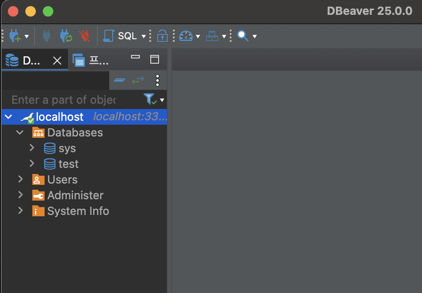Minimize the navigator panel
422x293 pixels.
click(x=135, y=57)
